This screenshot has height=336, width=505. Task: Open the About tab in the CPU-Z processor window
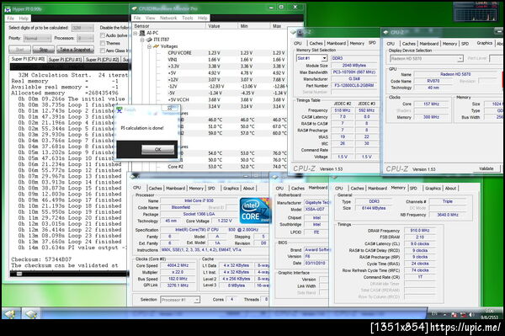click(248, 188)
